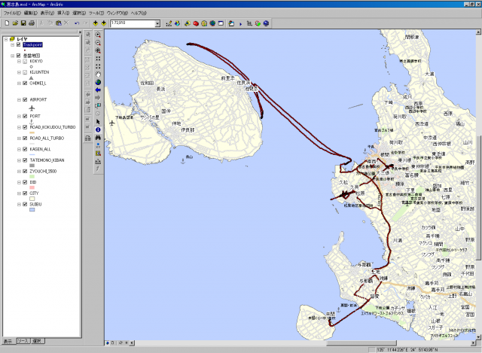Screen dimensions: 482x353
Task: Select the CHIMEI_L layer name
Action: tap(39, 84)
